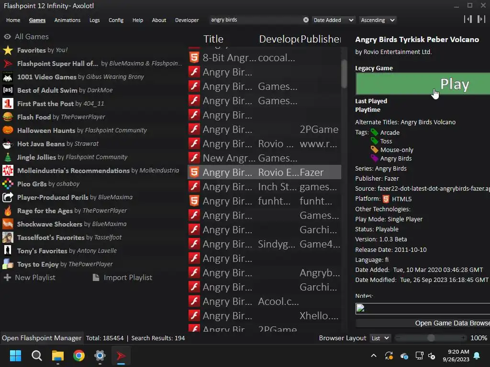The width and height of the screenshot is (490, 367).
Task: Adjust the zoom scale slider
Action: [431, 338]
